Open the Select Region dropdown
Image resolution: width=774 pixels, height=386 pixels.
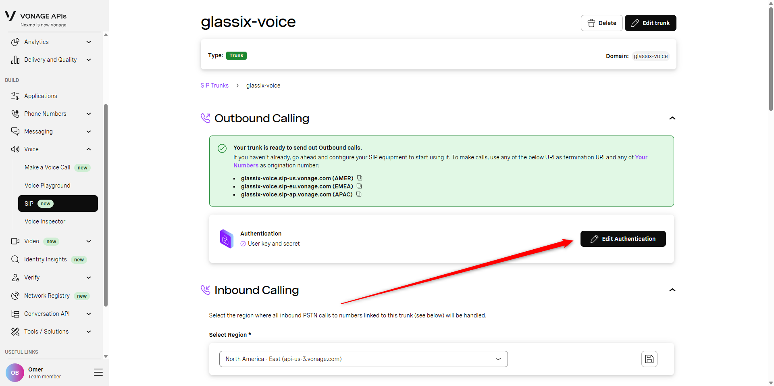click(x=363, y=359)
